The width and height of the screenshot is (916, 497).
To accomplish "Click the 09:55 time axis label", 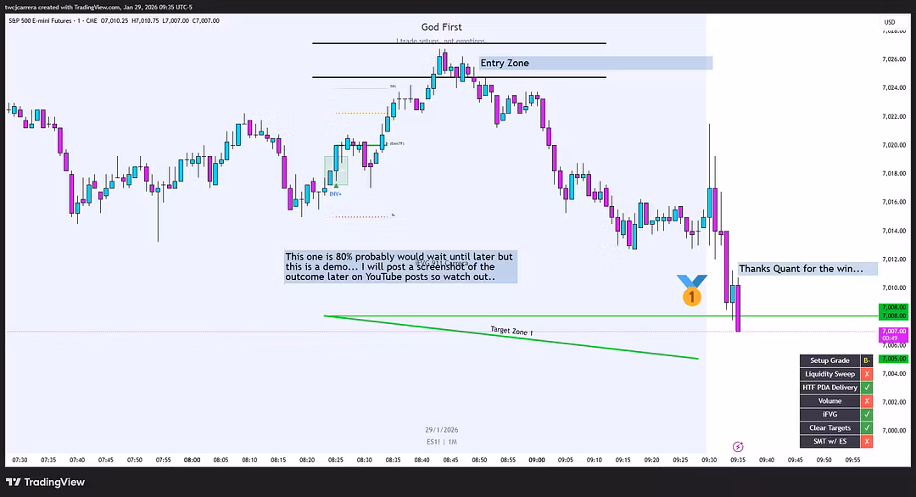I will pos(853,461).
